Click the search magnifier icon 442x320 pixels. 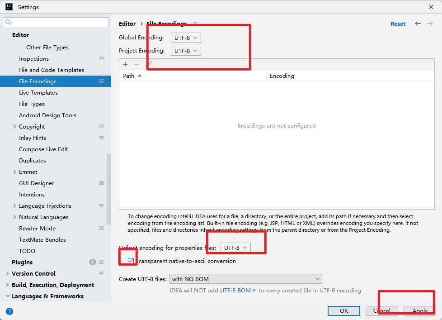click(x=9, y=22)
